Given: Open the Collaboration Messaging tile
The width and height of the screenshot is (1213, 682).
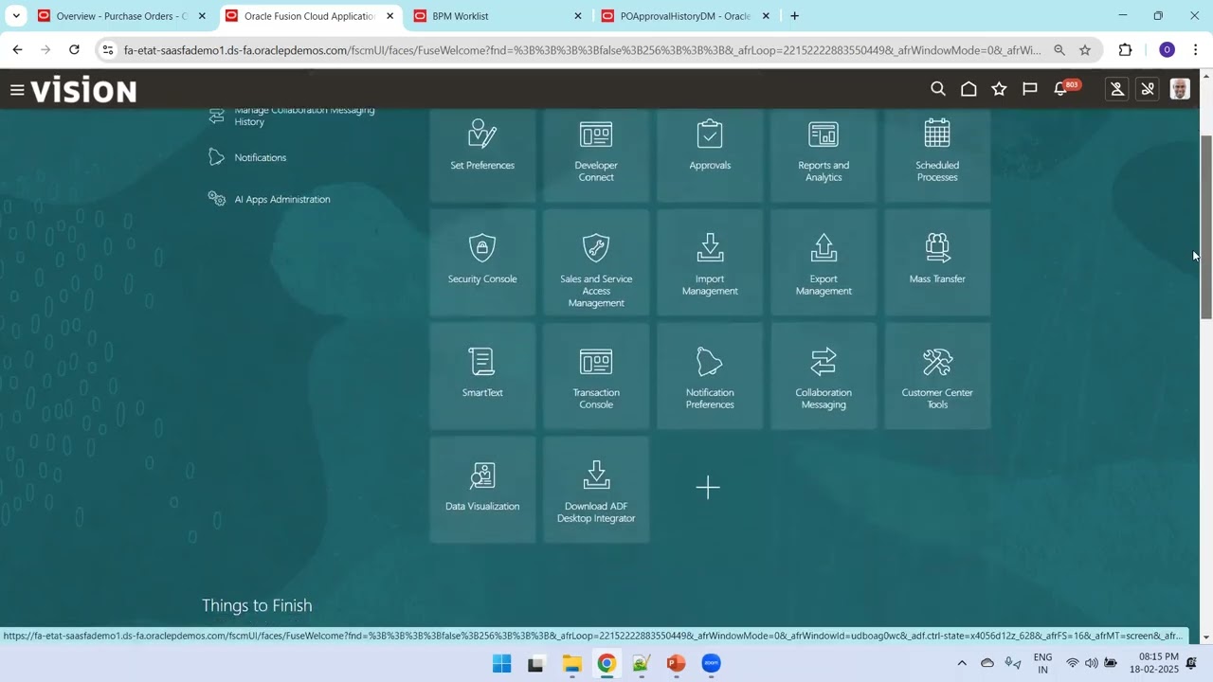Looking at the screenshot, I should pos(824,376).
